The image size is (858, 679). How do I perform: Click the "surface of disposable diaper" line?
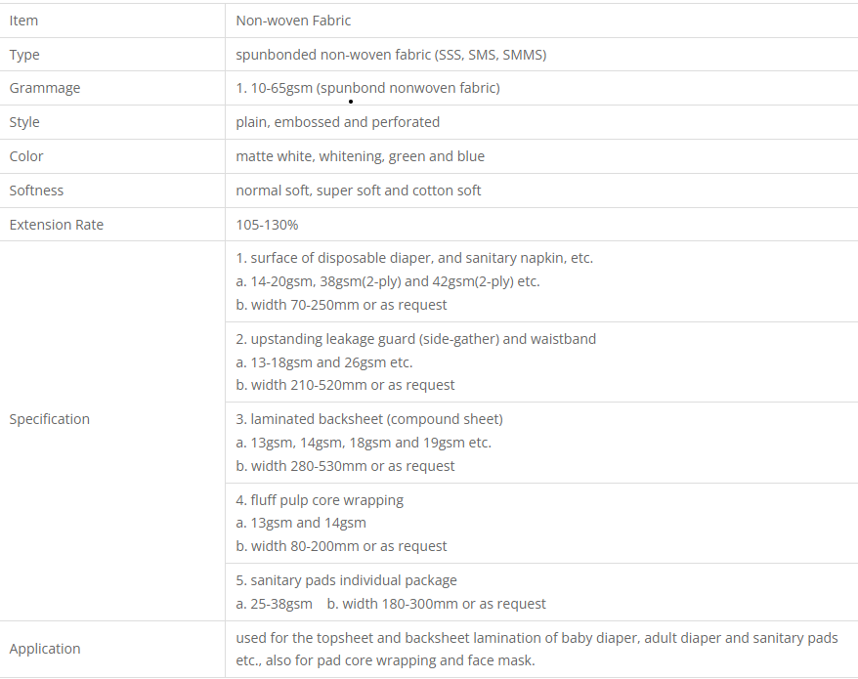pyautogui.click(x=414, y=258)
